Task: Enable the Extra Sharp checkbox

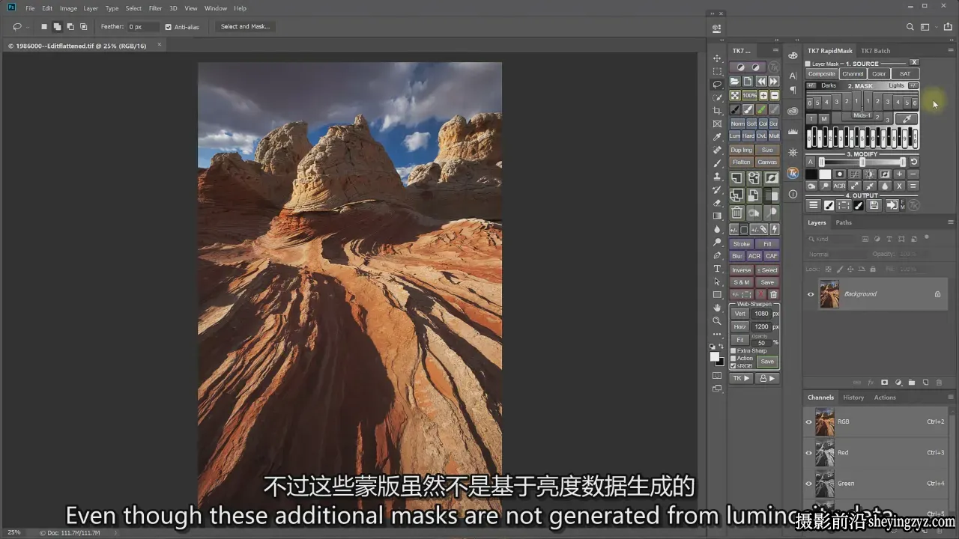Action: (733, 350)
